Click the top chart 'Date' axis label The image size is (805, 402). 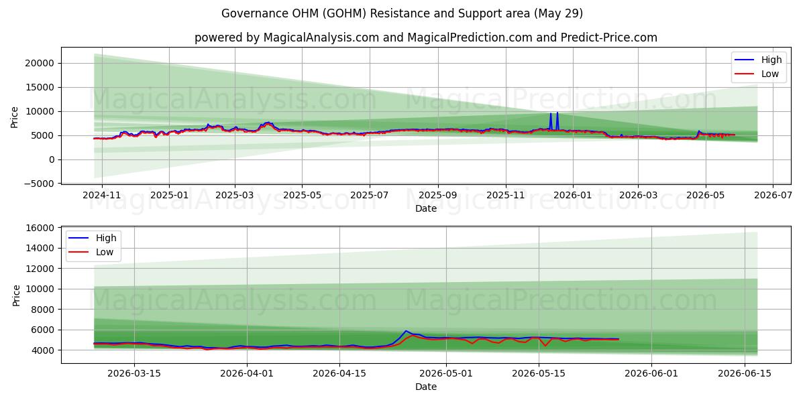tap(426, 208)
